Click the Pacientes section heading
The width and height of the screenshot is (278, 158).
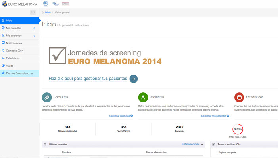pos(157,97)
